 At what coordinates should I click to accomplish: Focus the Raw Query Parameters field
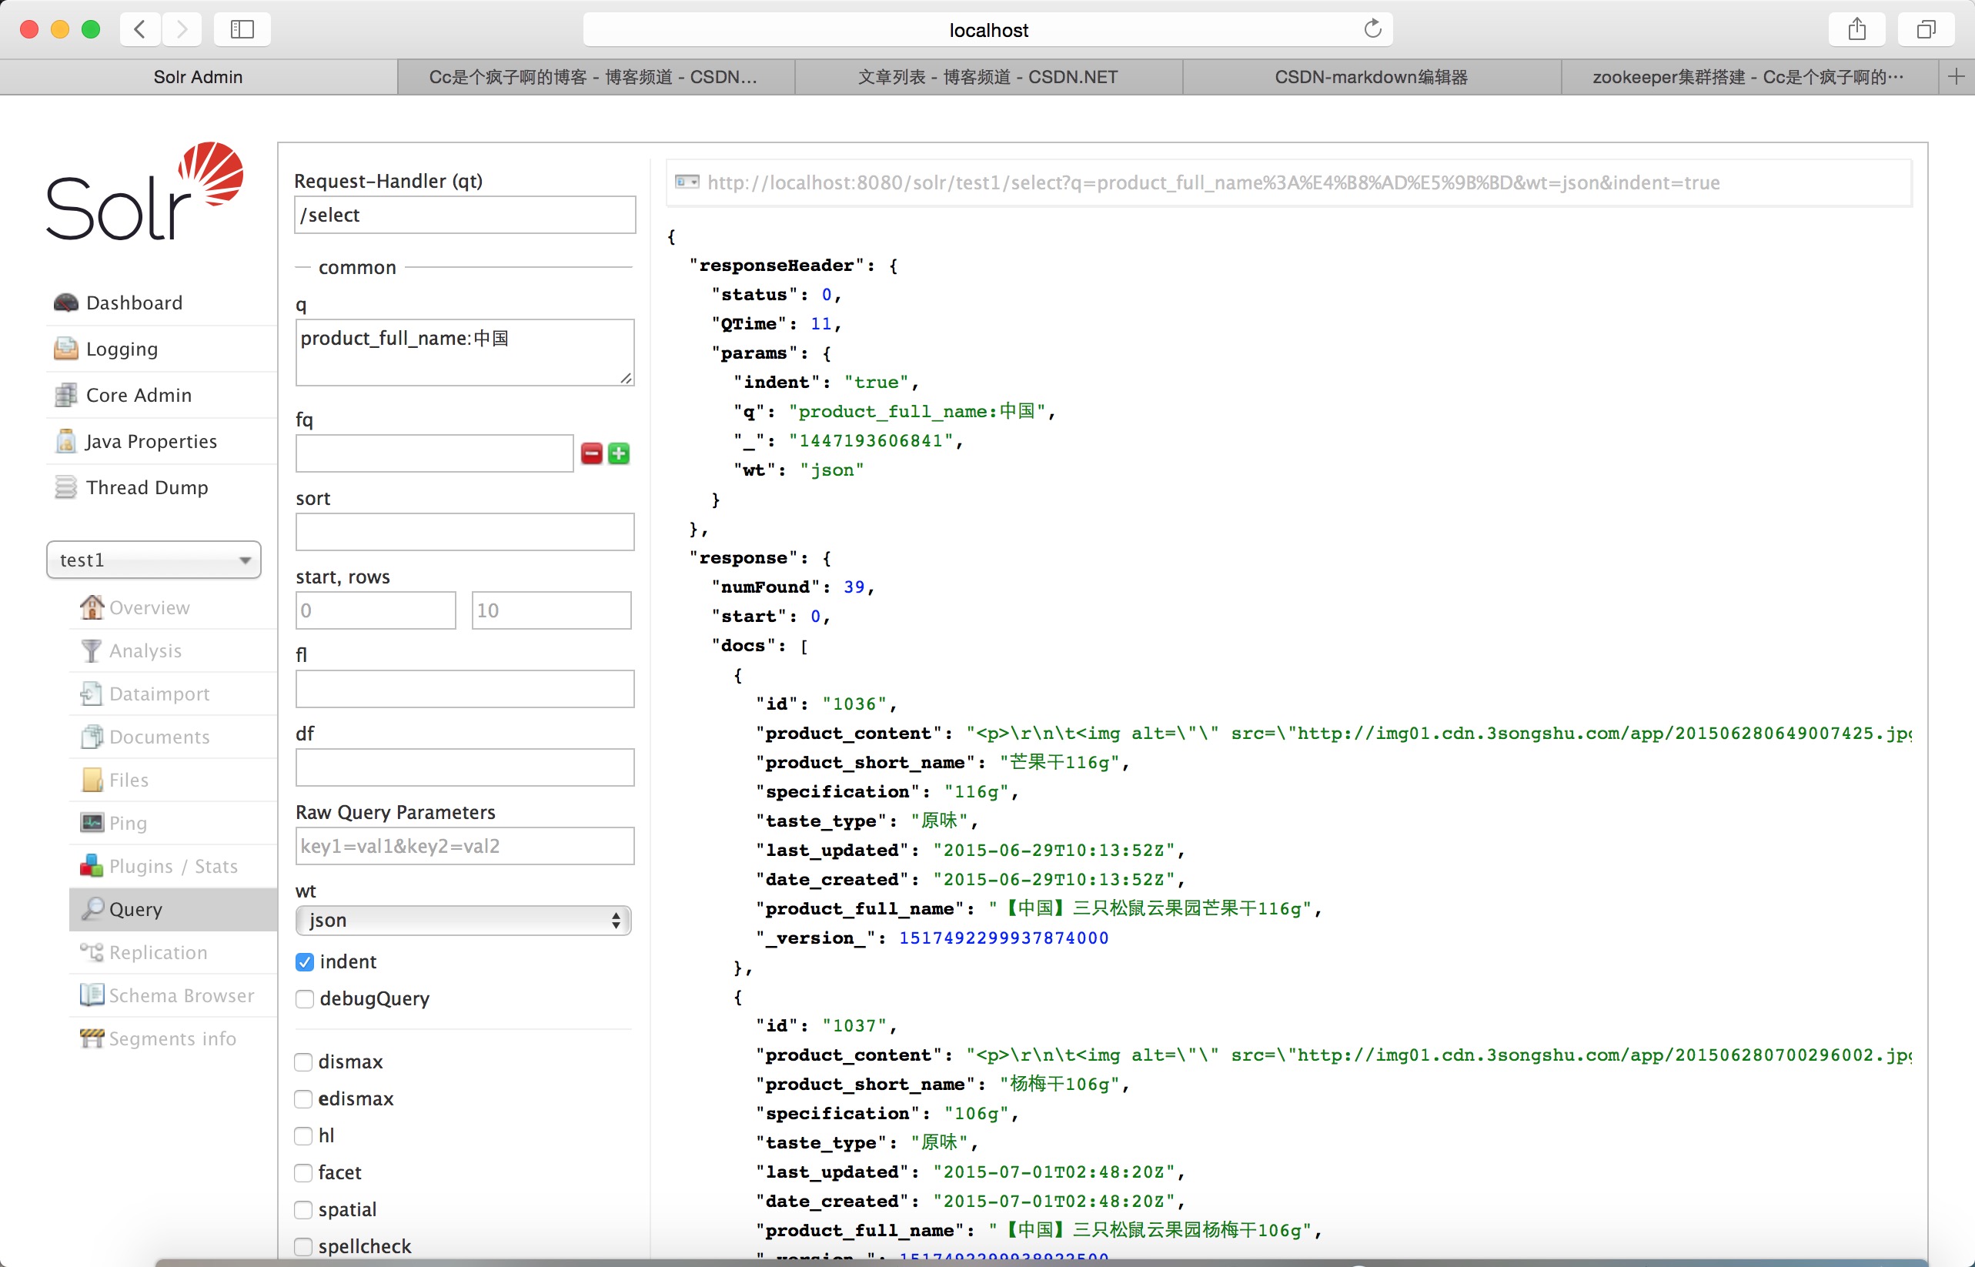point(465,846)
